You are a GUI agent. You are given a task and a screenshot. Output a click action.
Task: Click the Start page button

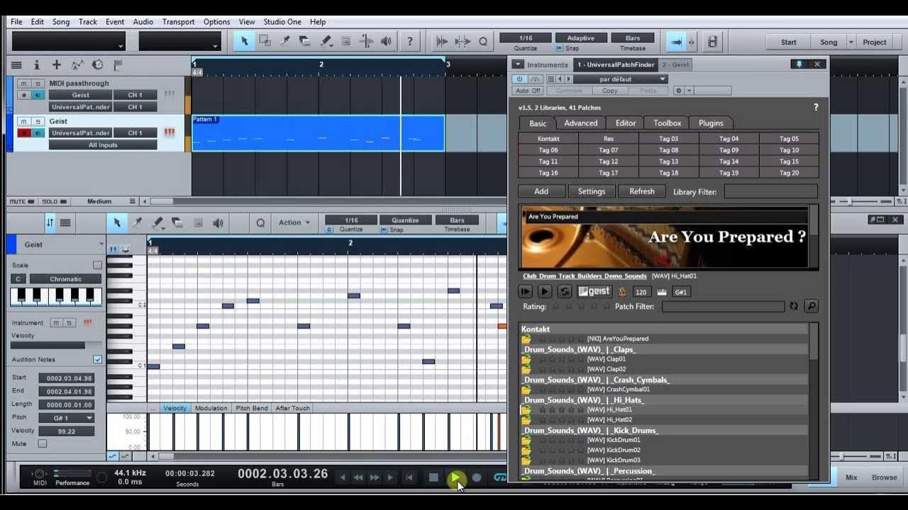(x=789, y=42)
